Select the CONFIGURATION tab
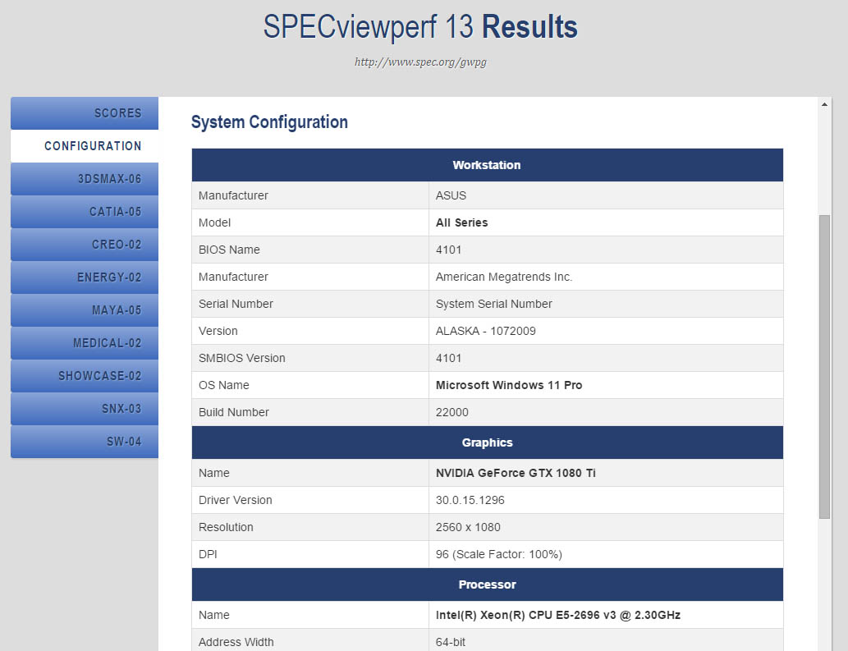 (85, 146)
